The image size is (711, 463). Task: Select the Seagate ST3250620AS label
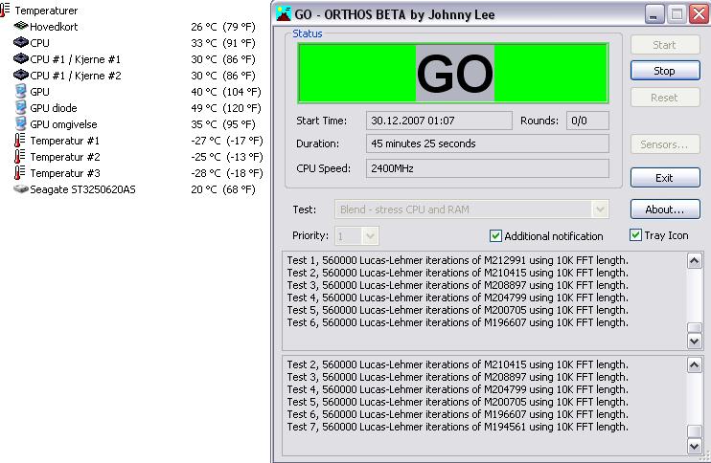tap(83, 189)
